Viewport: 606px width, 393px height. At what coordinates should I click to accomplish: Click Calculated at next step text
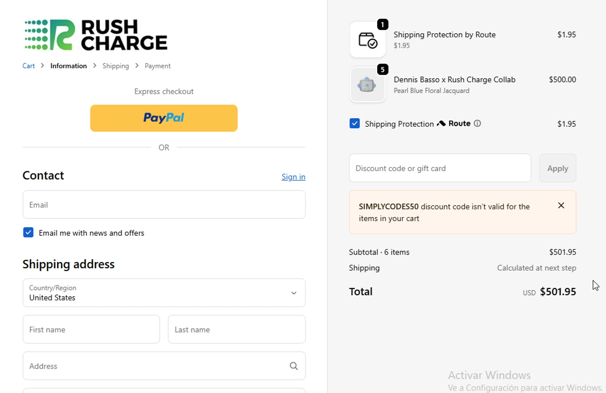[537, 268]
